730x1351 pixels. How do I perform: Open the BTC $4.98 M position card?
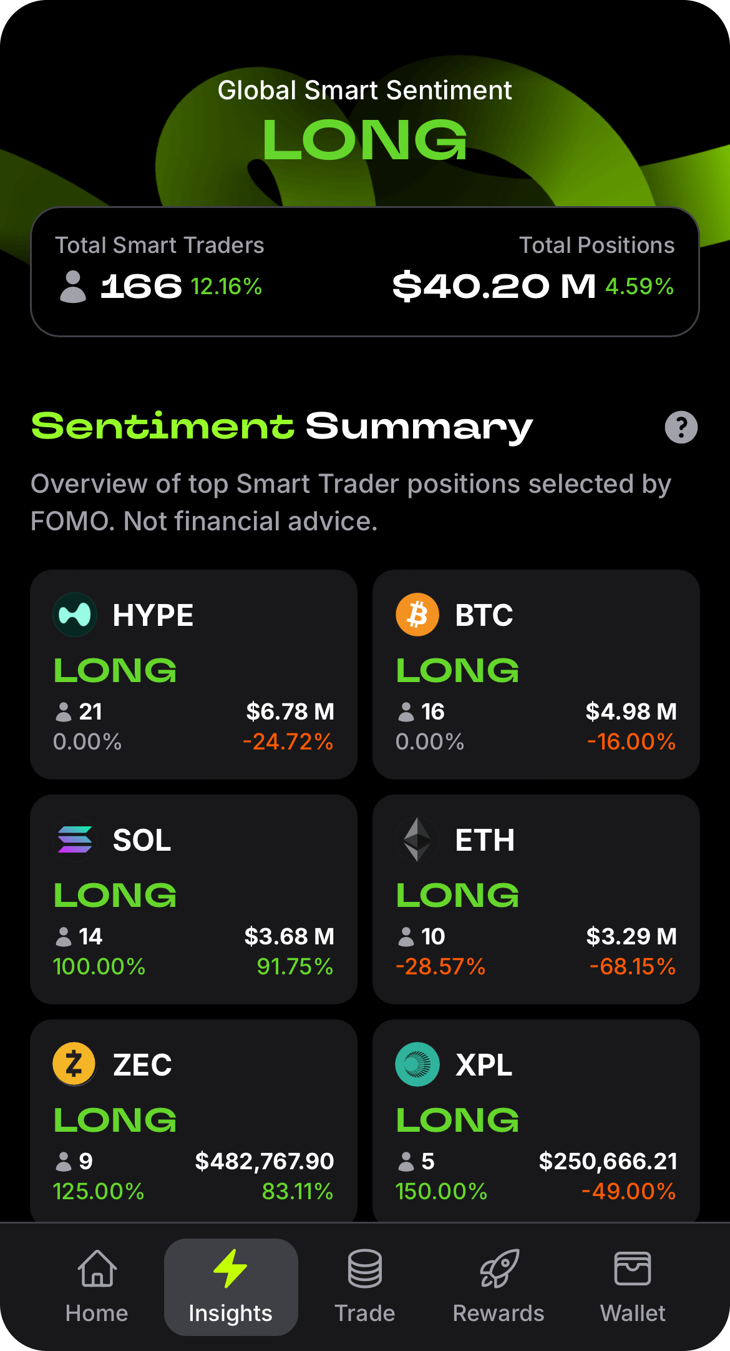click(x=536, y=675)
